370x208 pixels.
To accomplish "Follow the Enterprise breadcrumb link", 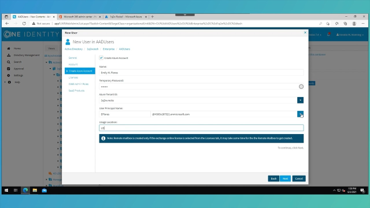I will tap(109, 49).
